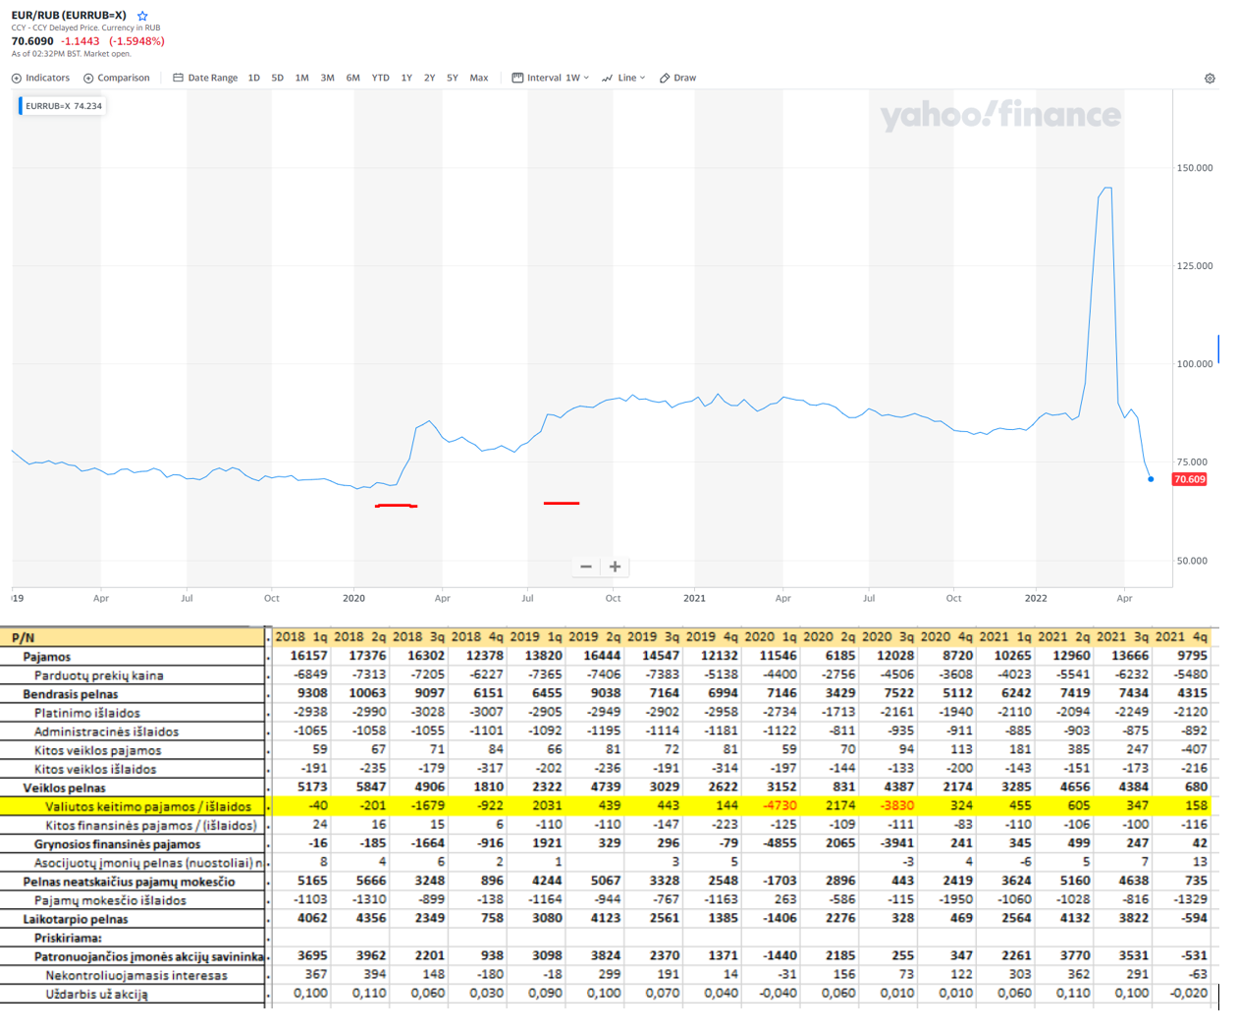Click the 'Laikotarpio pelnas' row label

76,919
